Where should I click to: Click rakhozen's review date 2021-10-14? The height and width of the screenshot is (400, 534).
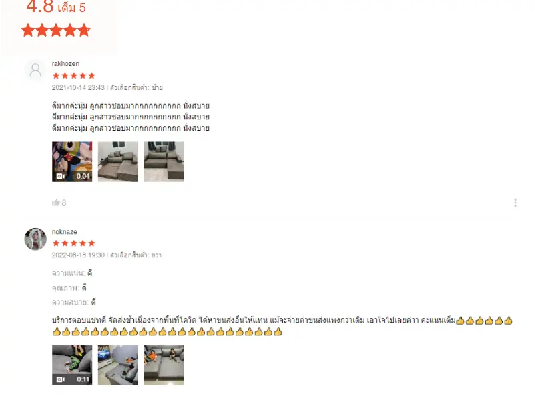pos(78,88)
